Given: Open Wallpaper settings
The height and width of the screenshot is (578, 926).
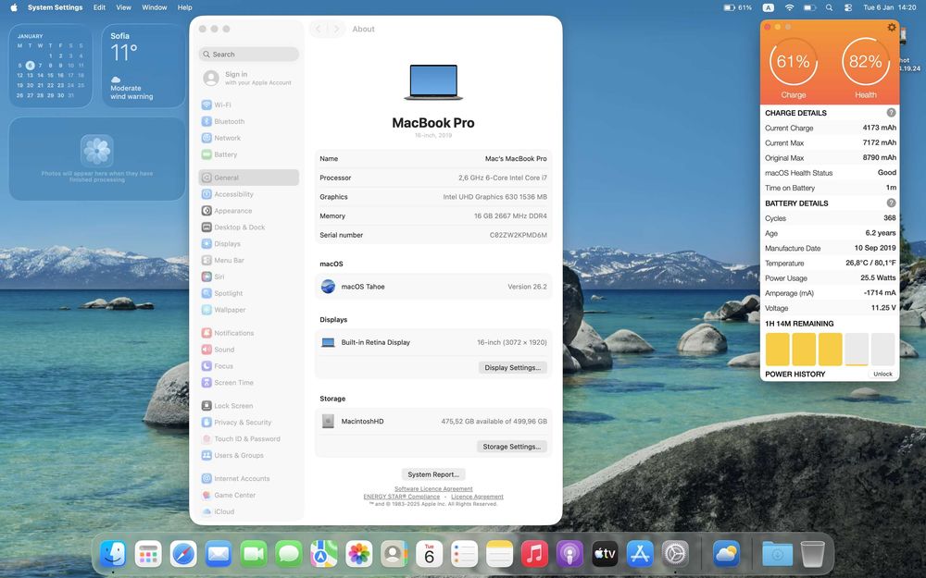Looking at the screenshot, I should point(248,310).
